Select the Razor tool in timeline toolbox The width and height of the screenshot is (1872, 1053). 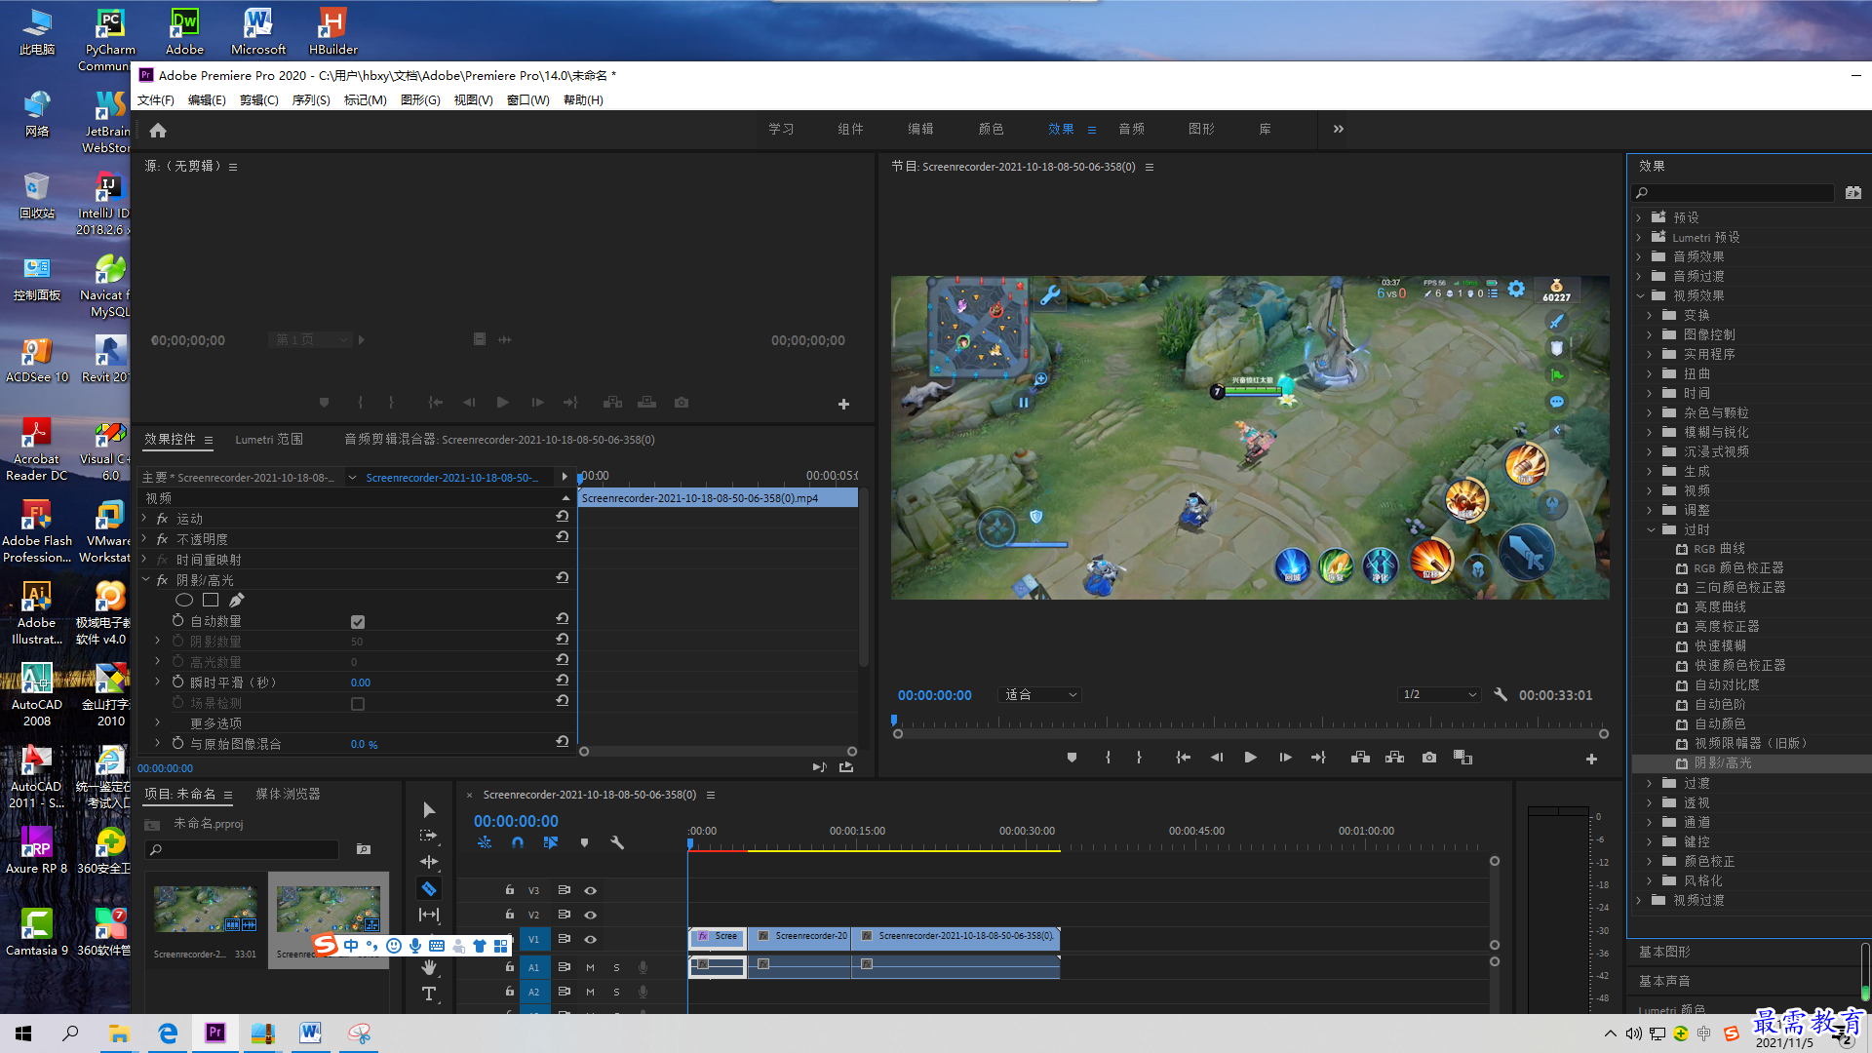(429, 888)
